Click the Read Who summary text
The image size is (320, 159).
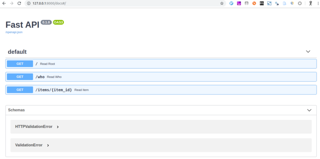click(x=54, y=77)
